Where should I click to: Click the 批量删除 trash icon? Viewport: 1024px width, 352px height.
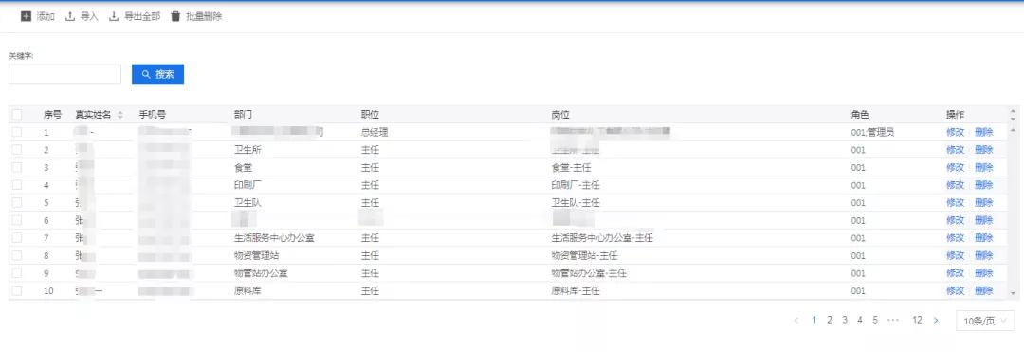(x=175, y=16)
